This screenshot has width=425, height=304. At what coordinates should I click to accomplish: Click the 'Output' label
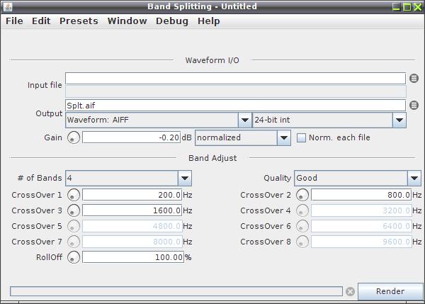click(x=49, y=113)
